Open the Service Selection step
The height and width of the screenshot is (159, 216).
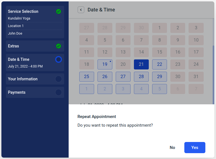35,22
